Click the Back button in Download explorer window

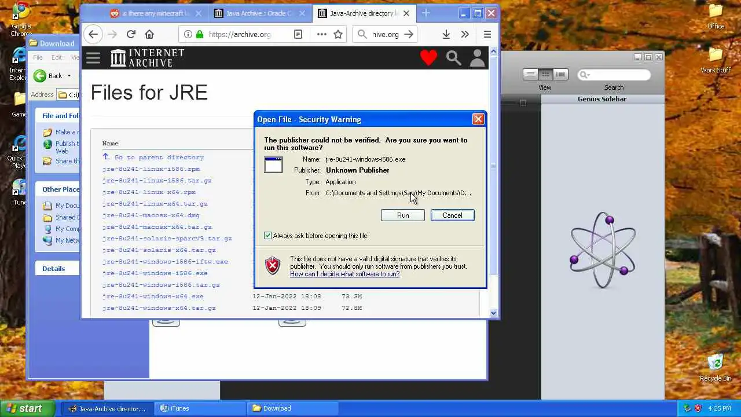point(48,76)
